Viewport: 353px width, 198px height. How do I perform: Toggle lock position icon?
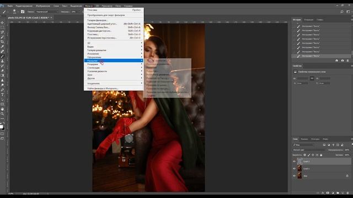coord(313,155)
